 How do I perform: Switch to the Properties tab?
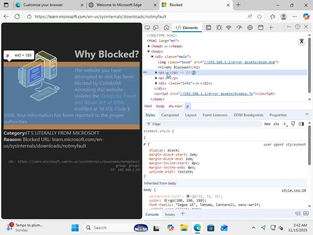(x=278, y=115)
